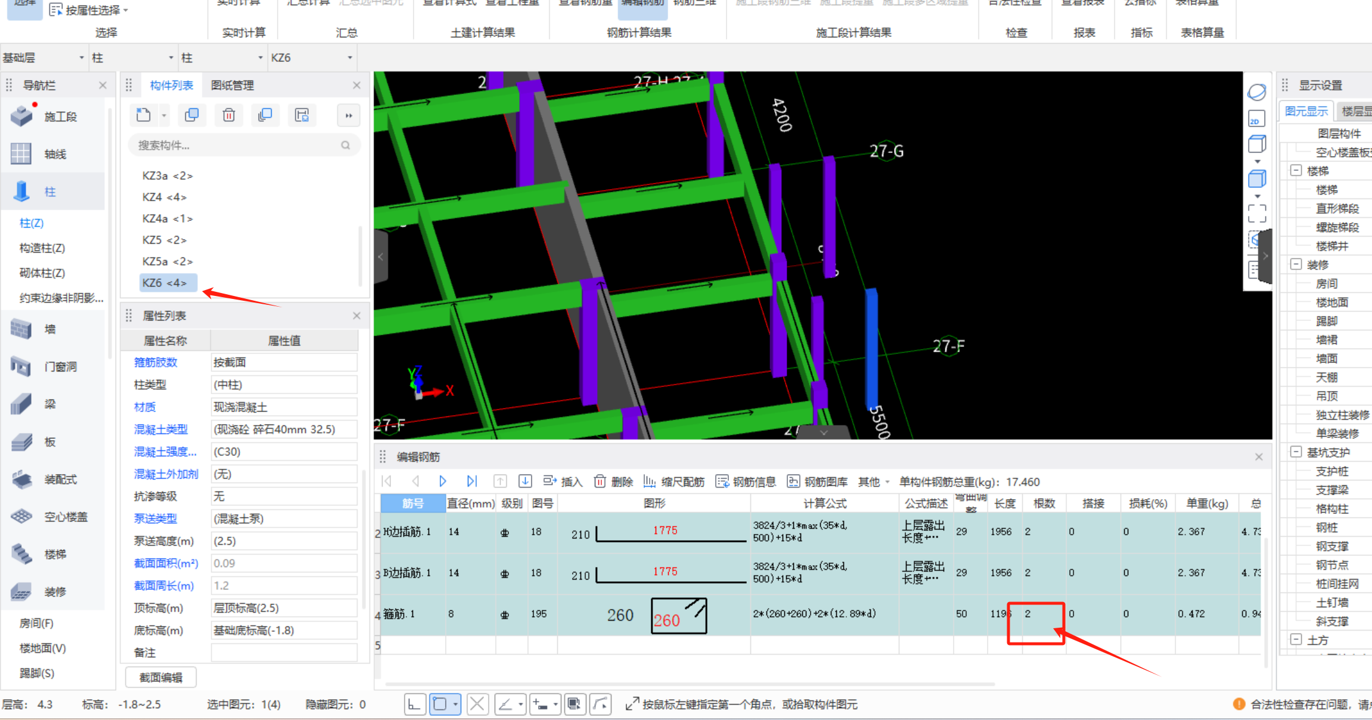This screenshot has width=1372, height=720.
Task: Toggle orthogonal mode in status bar
Action: tap(415, 705)
